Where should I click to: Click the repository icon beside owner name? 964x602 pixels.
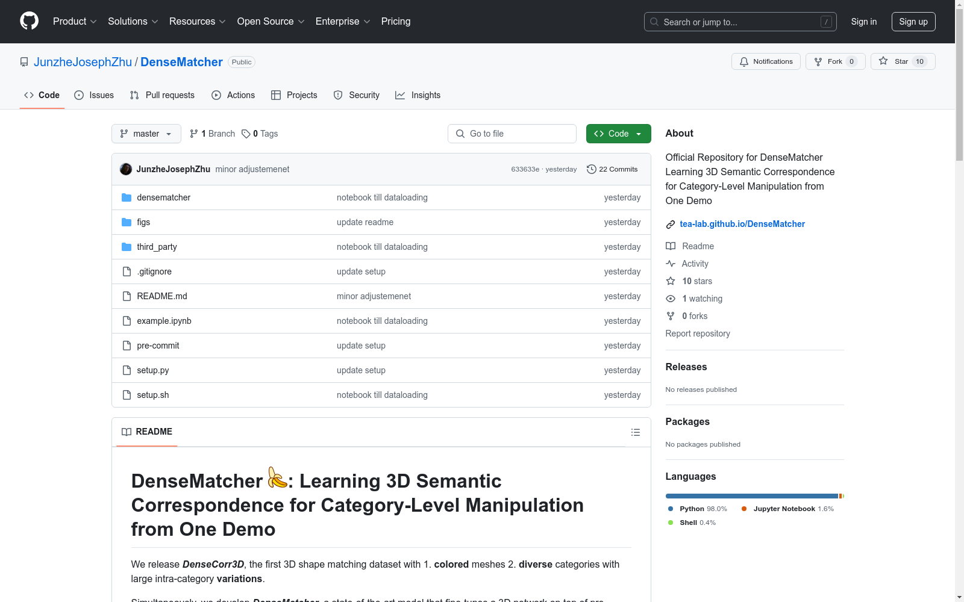24,62
